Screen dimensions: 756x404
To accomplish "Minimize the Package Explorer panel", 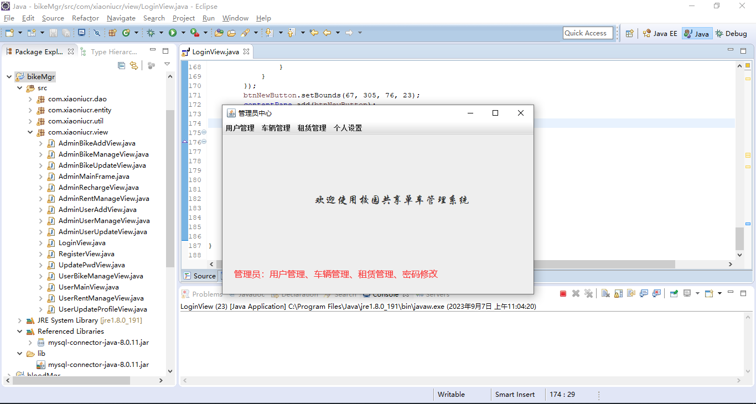I will click(x=153, y=50).
